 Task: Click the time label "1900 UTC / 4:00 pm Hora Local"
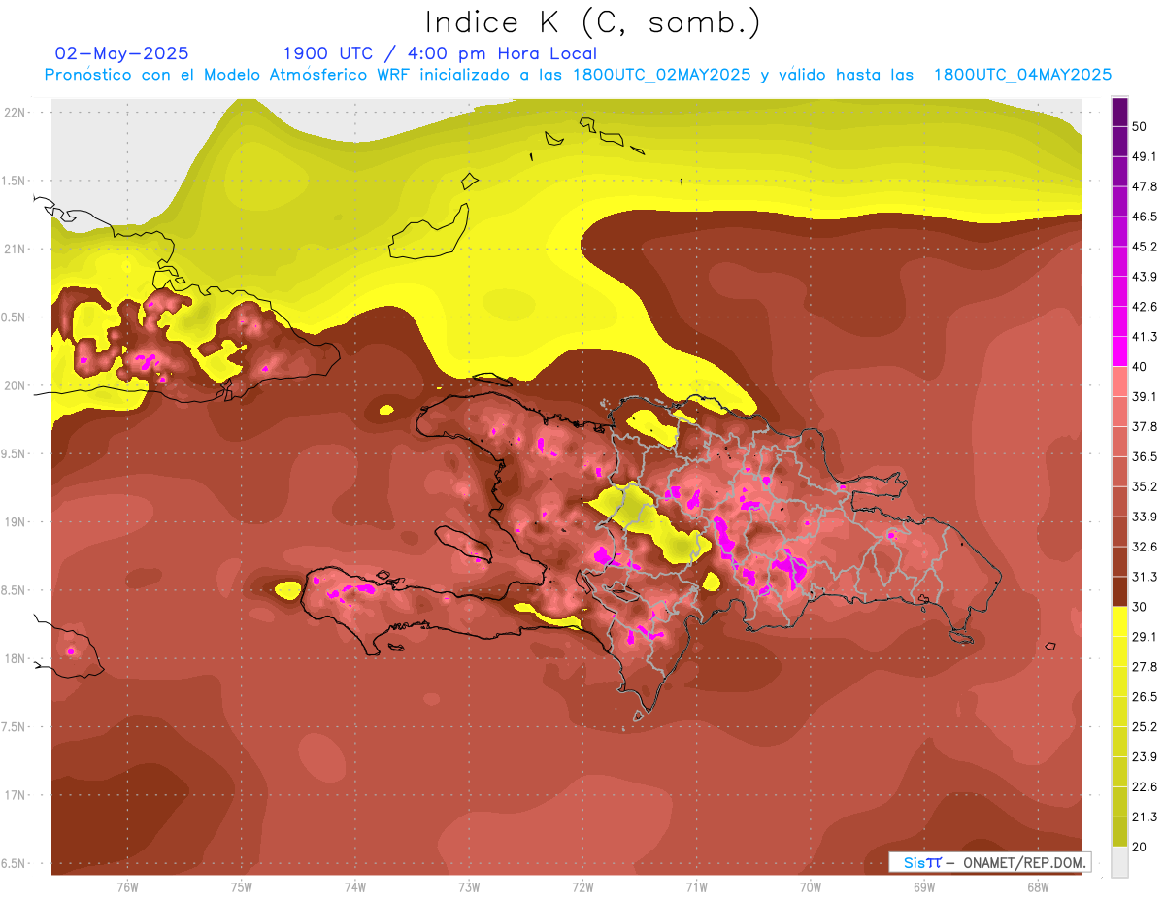tap(440, 53)
